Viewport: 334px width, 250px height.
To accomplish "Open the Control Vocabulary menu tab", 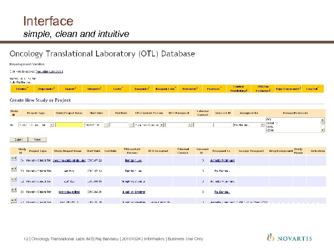I will (239, 88).
